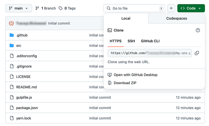
Task: Open the 1 Branch link
Action: click(x=45, y=8)
